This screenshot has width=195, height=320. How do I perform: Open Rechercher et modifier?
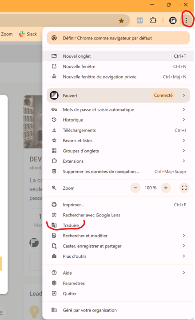(x=118, y=236)
